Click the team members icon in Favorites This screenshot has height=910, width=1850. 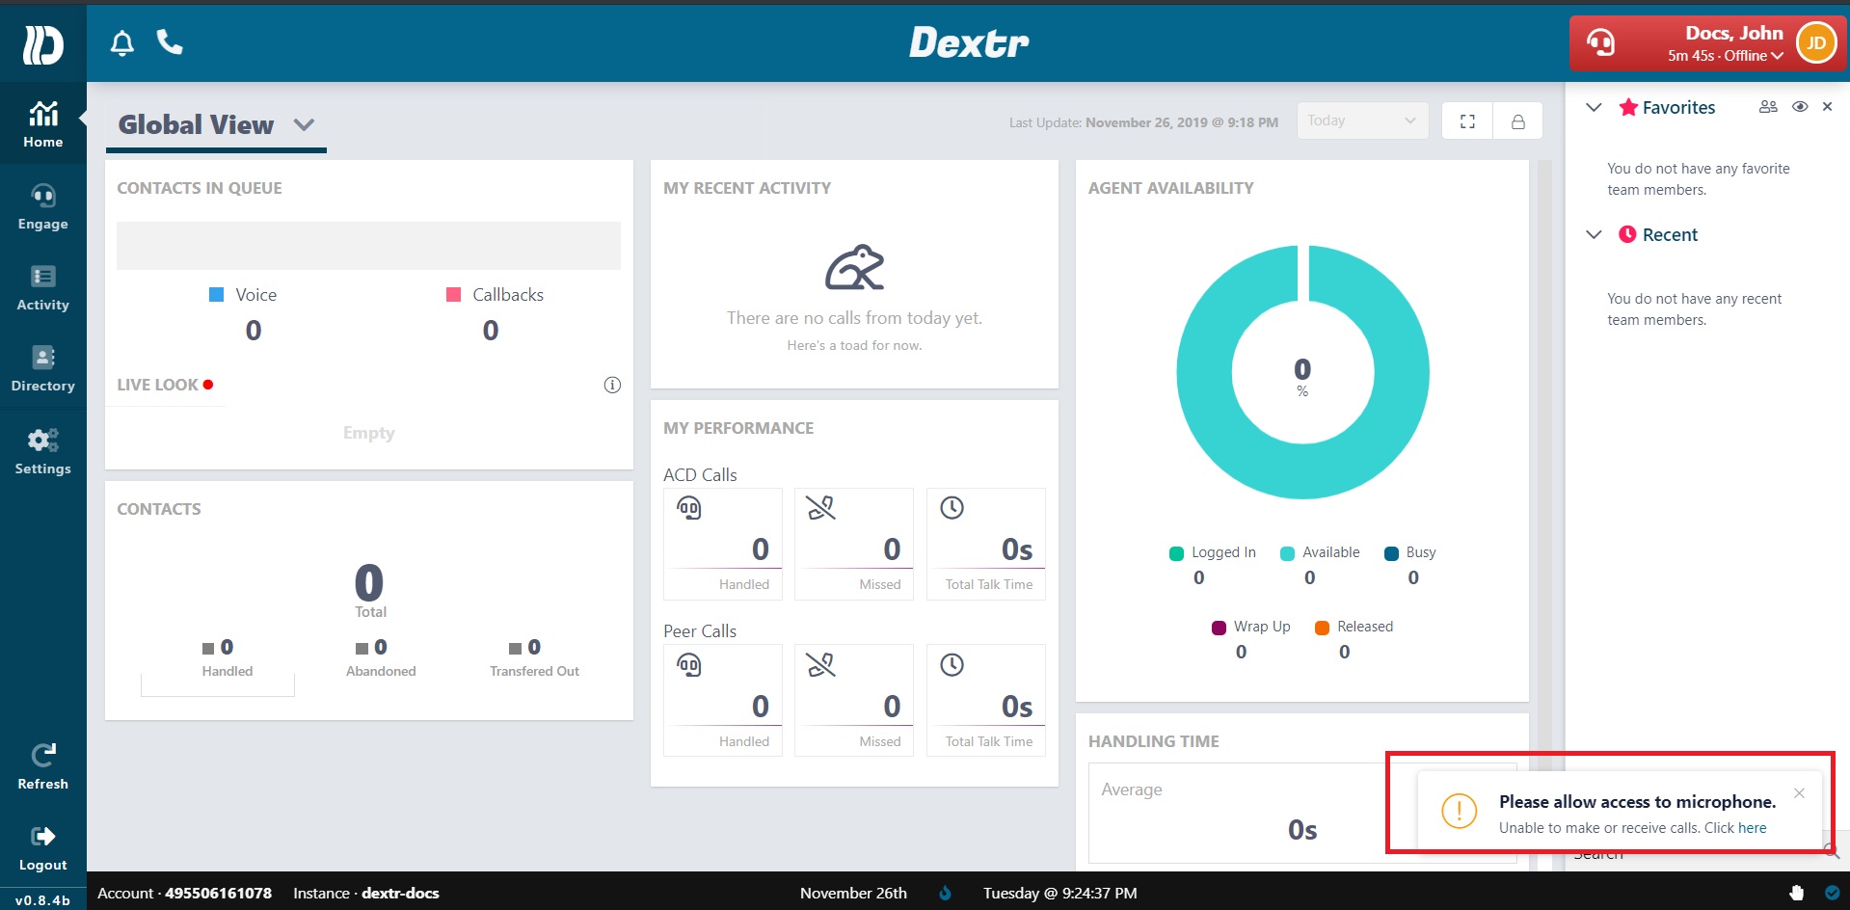point(1768,107)
